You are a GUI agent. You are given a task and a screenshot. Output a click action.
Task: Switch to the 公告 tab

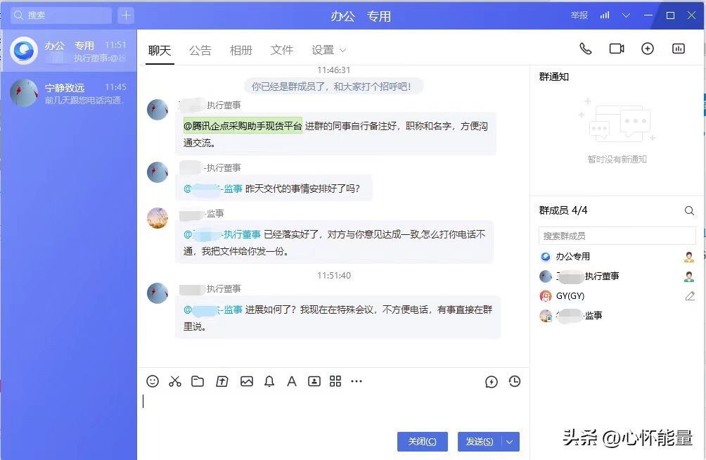click(200, 50)
